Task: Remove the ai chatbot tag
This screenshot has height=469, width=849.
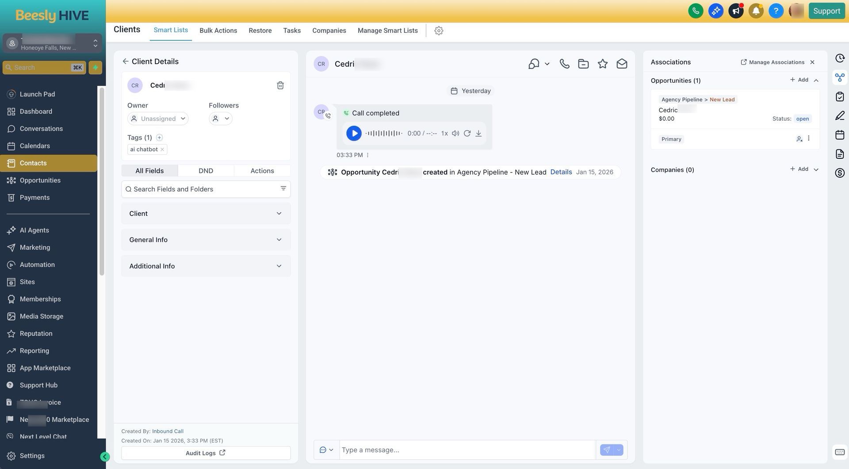Action: tap(162, 149)
